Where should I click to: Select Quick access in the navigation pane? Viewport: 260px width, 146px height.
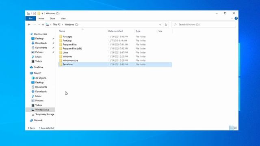40,34
